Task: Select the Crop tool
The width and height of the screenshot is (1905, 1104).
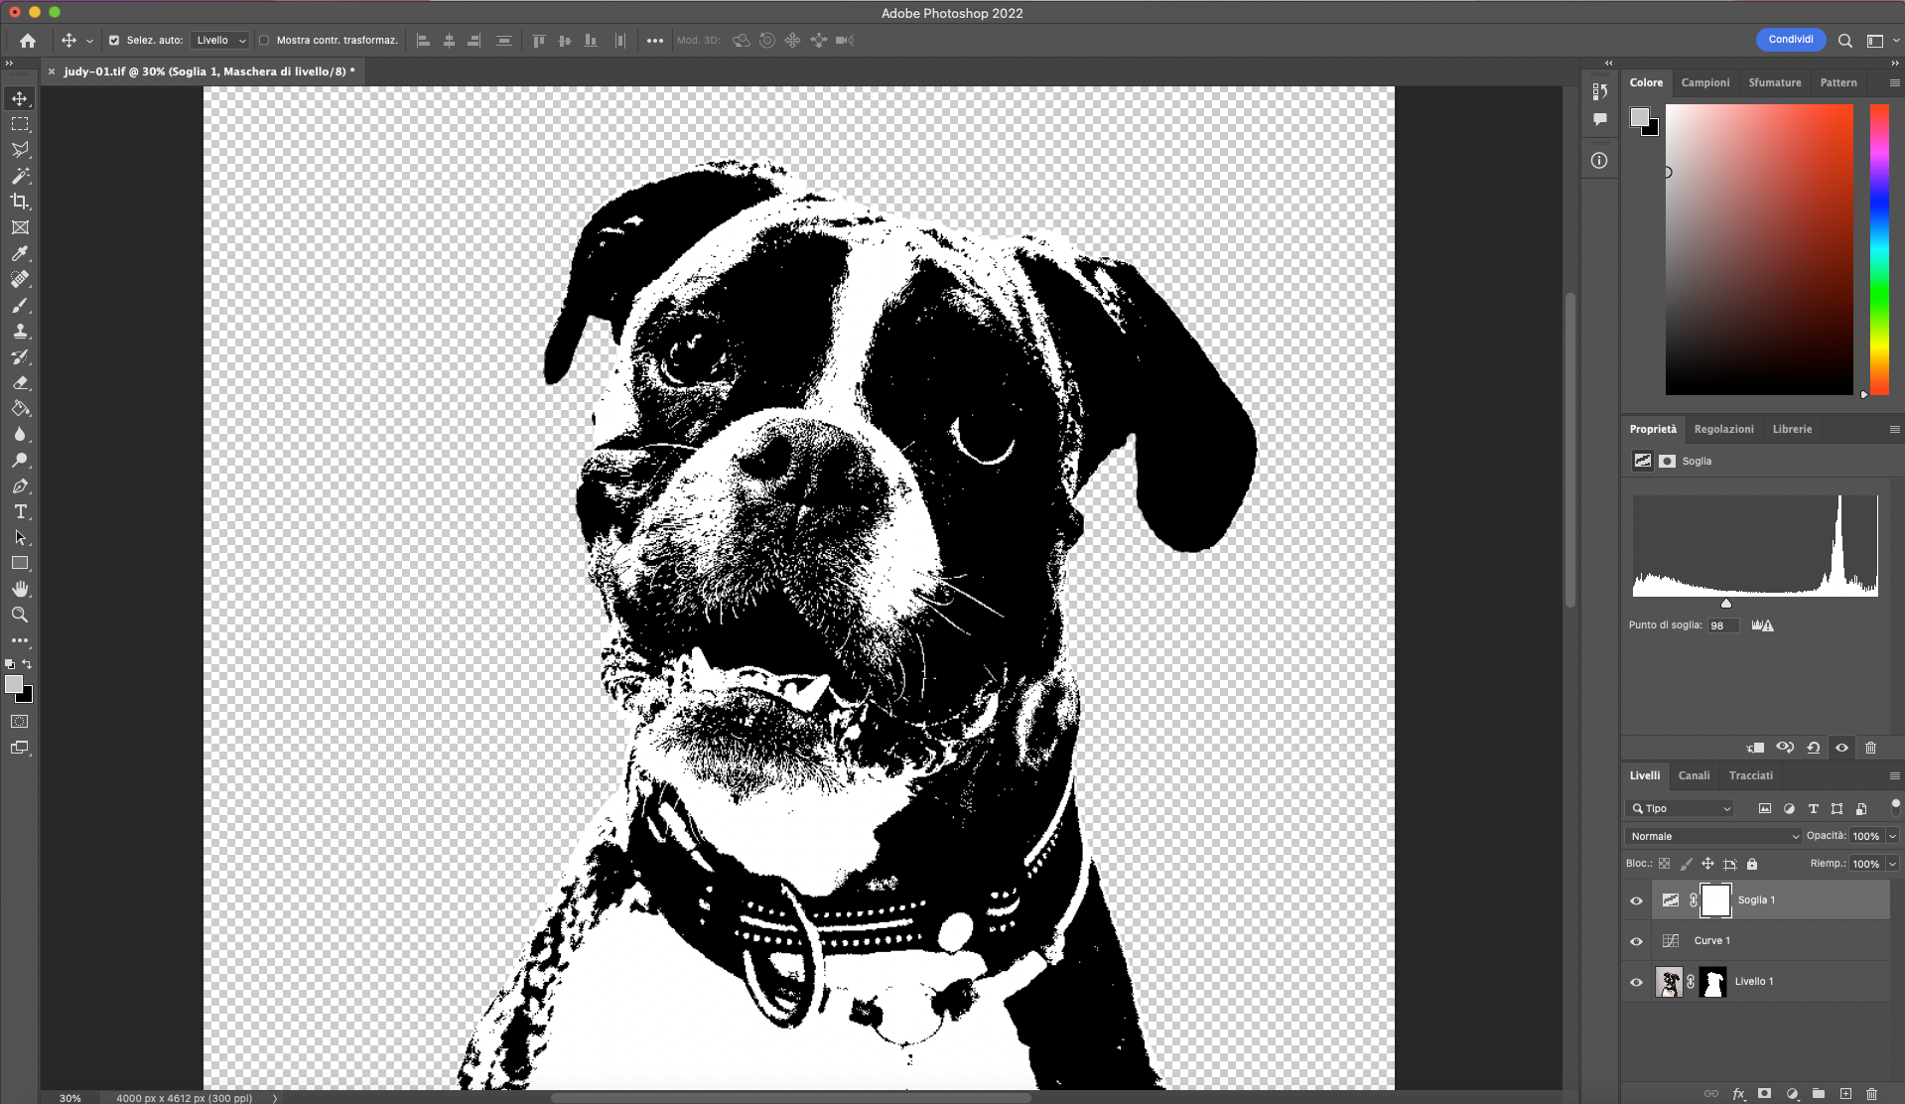Action: pyautogui.click(x=21, y=202)
